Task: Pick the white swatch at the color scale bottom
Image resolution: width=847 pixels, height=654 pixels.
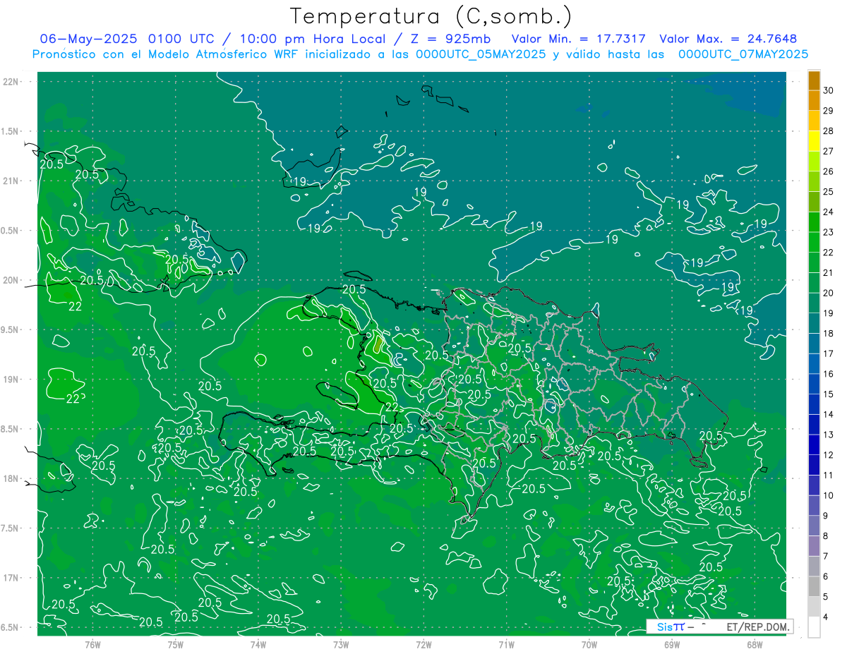Action: [814, 626]
